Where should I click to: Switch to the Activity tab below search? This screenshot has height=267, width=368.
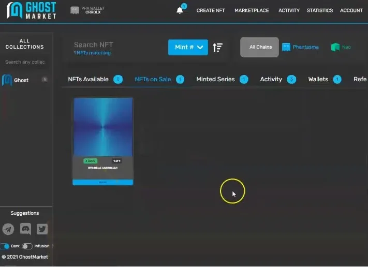271,79
